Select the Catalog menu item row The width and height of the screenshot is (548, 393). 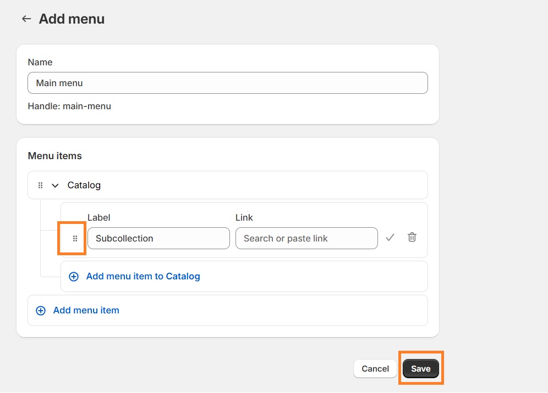(x=248, y=186)
